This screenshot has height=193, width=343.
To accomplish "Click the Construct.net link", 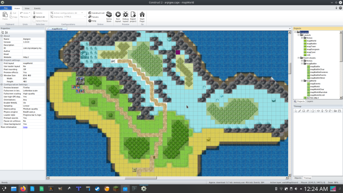I will pos(96,13).
